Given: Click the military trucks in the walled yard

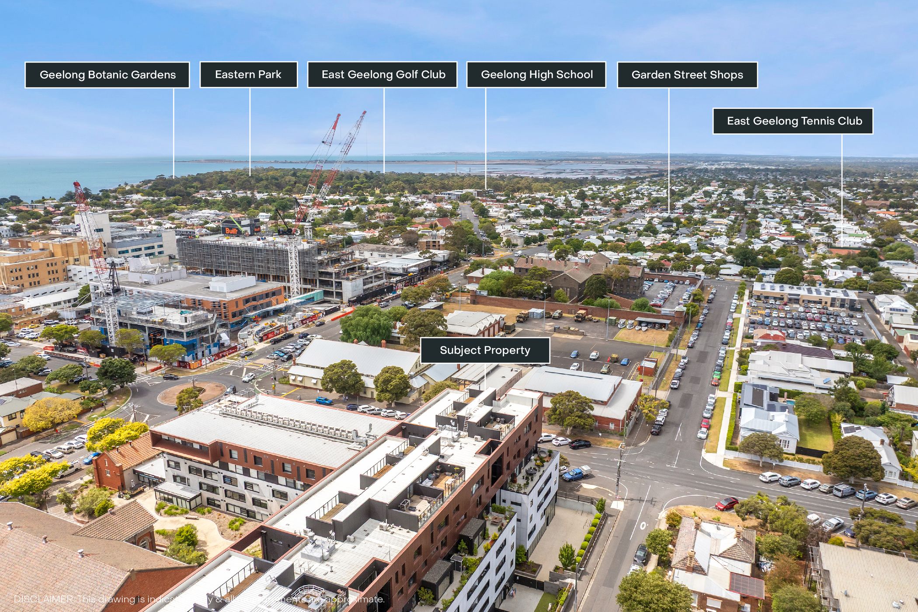Looking at the screenshot, I should [x=555, y=315].
